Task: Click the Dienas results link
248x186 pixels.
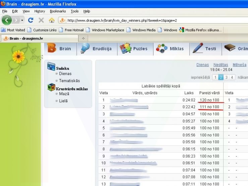Action: pyautogui.click(x=202, y=65)
